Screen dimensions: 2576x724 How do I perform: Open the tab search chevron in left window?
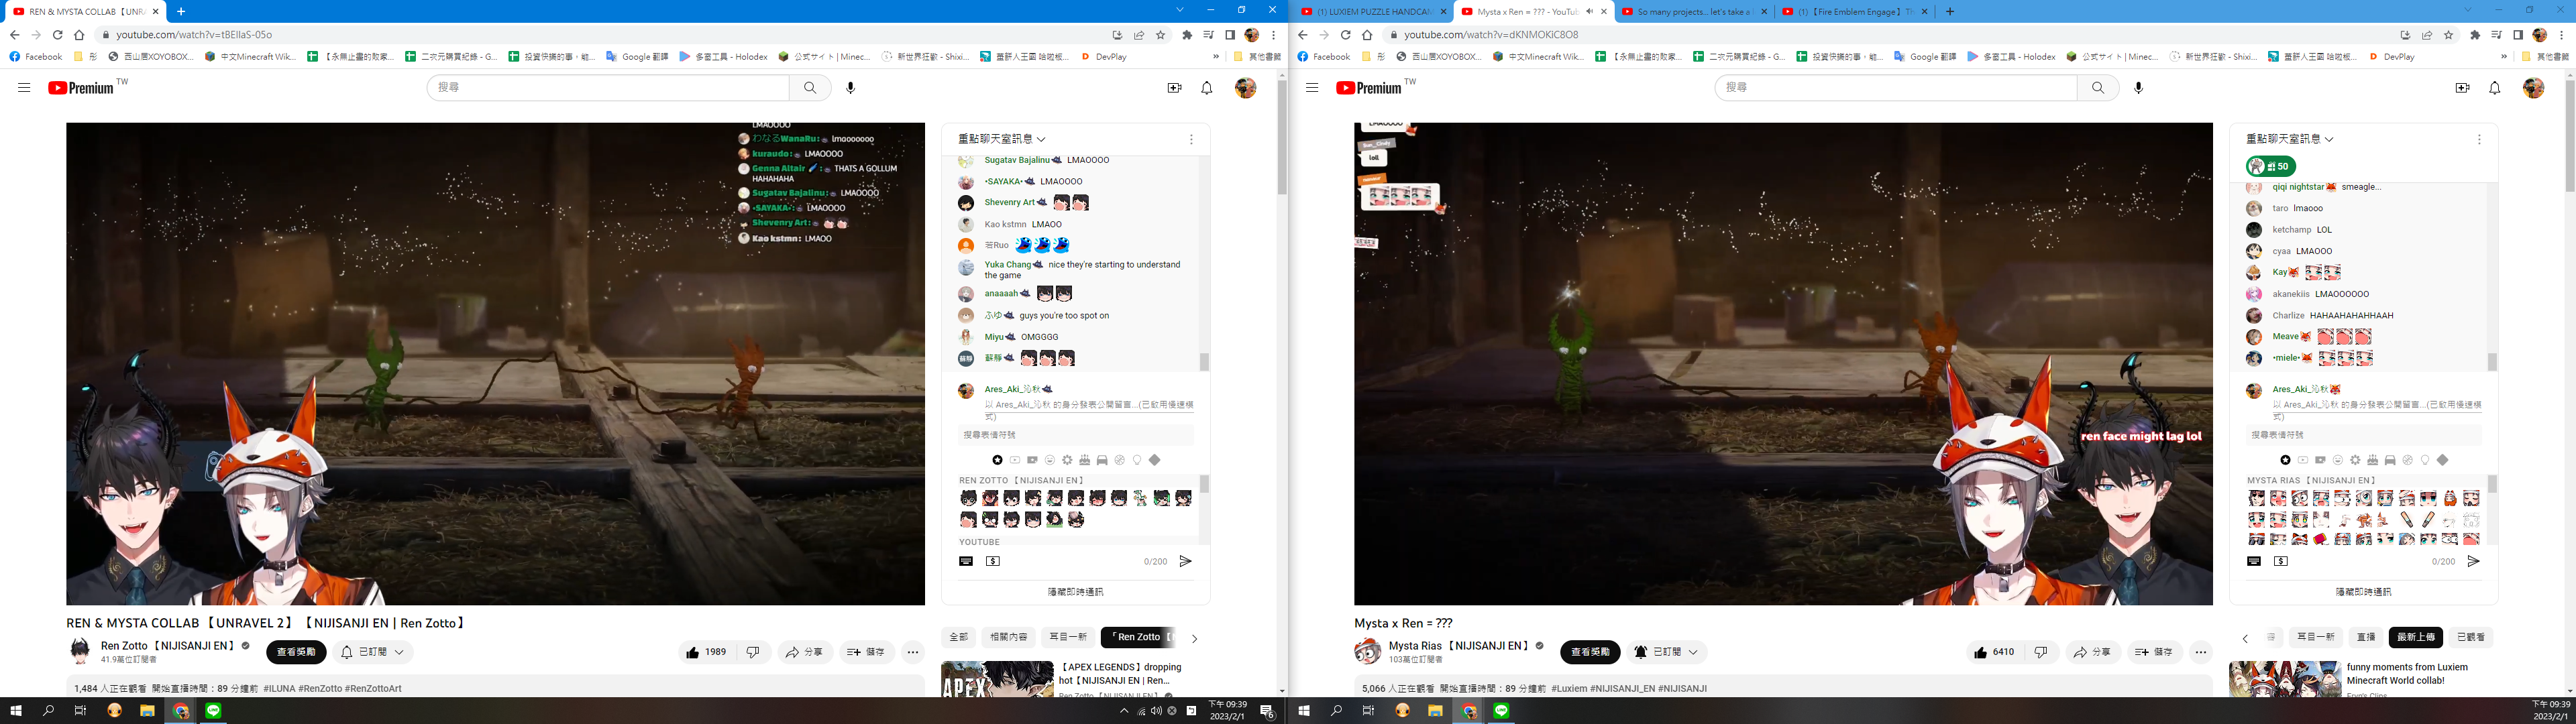[x=1180, y=10]
